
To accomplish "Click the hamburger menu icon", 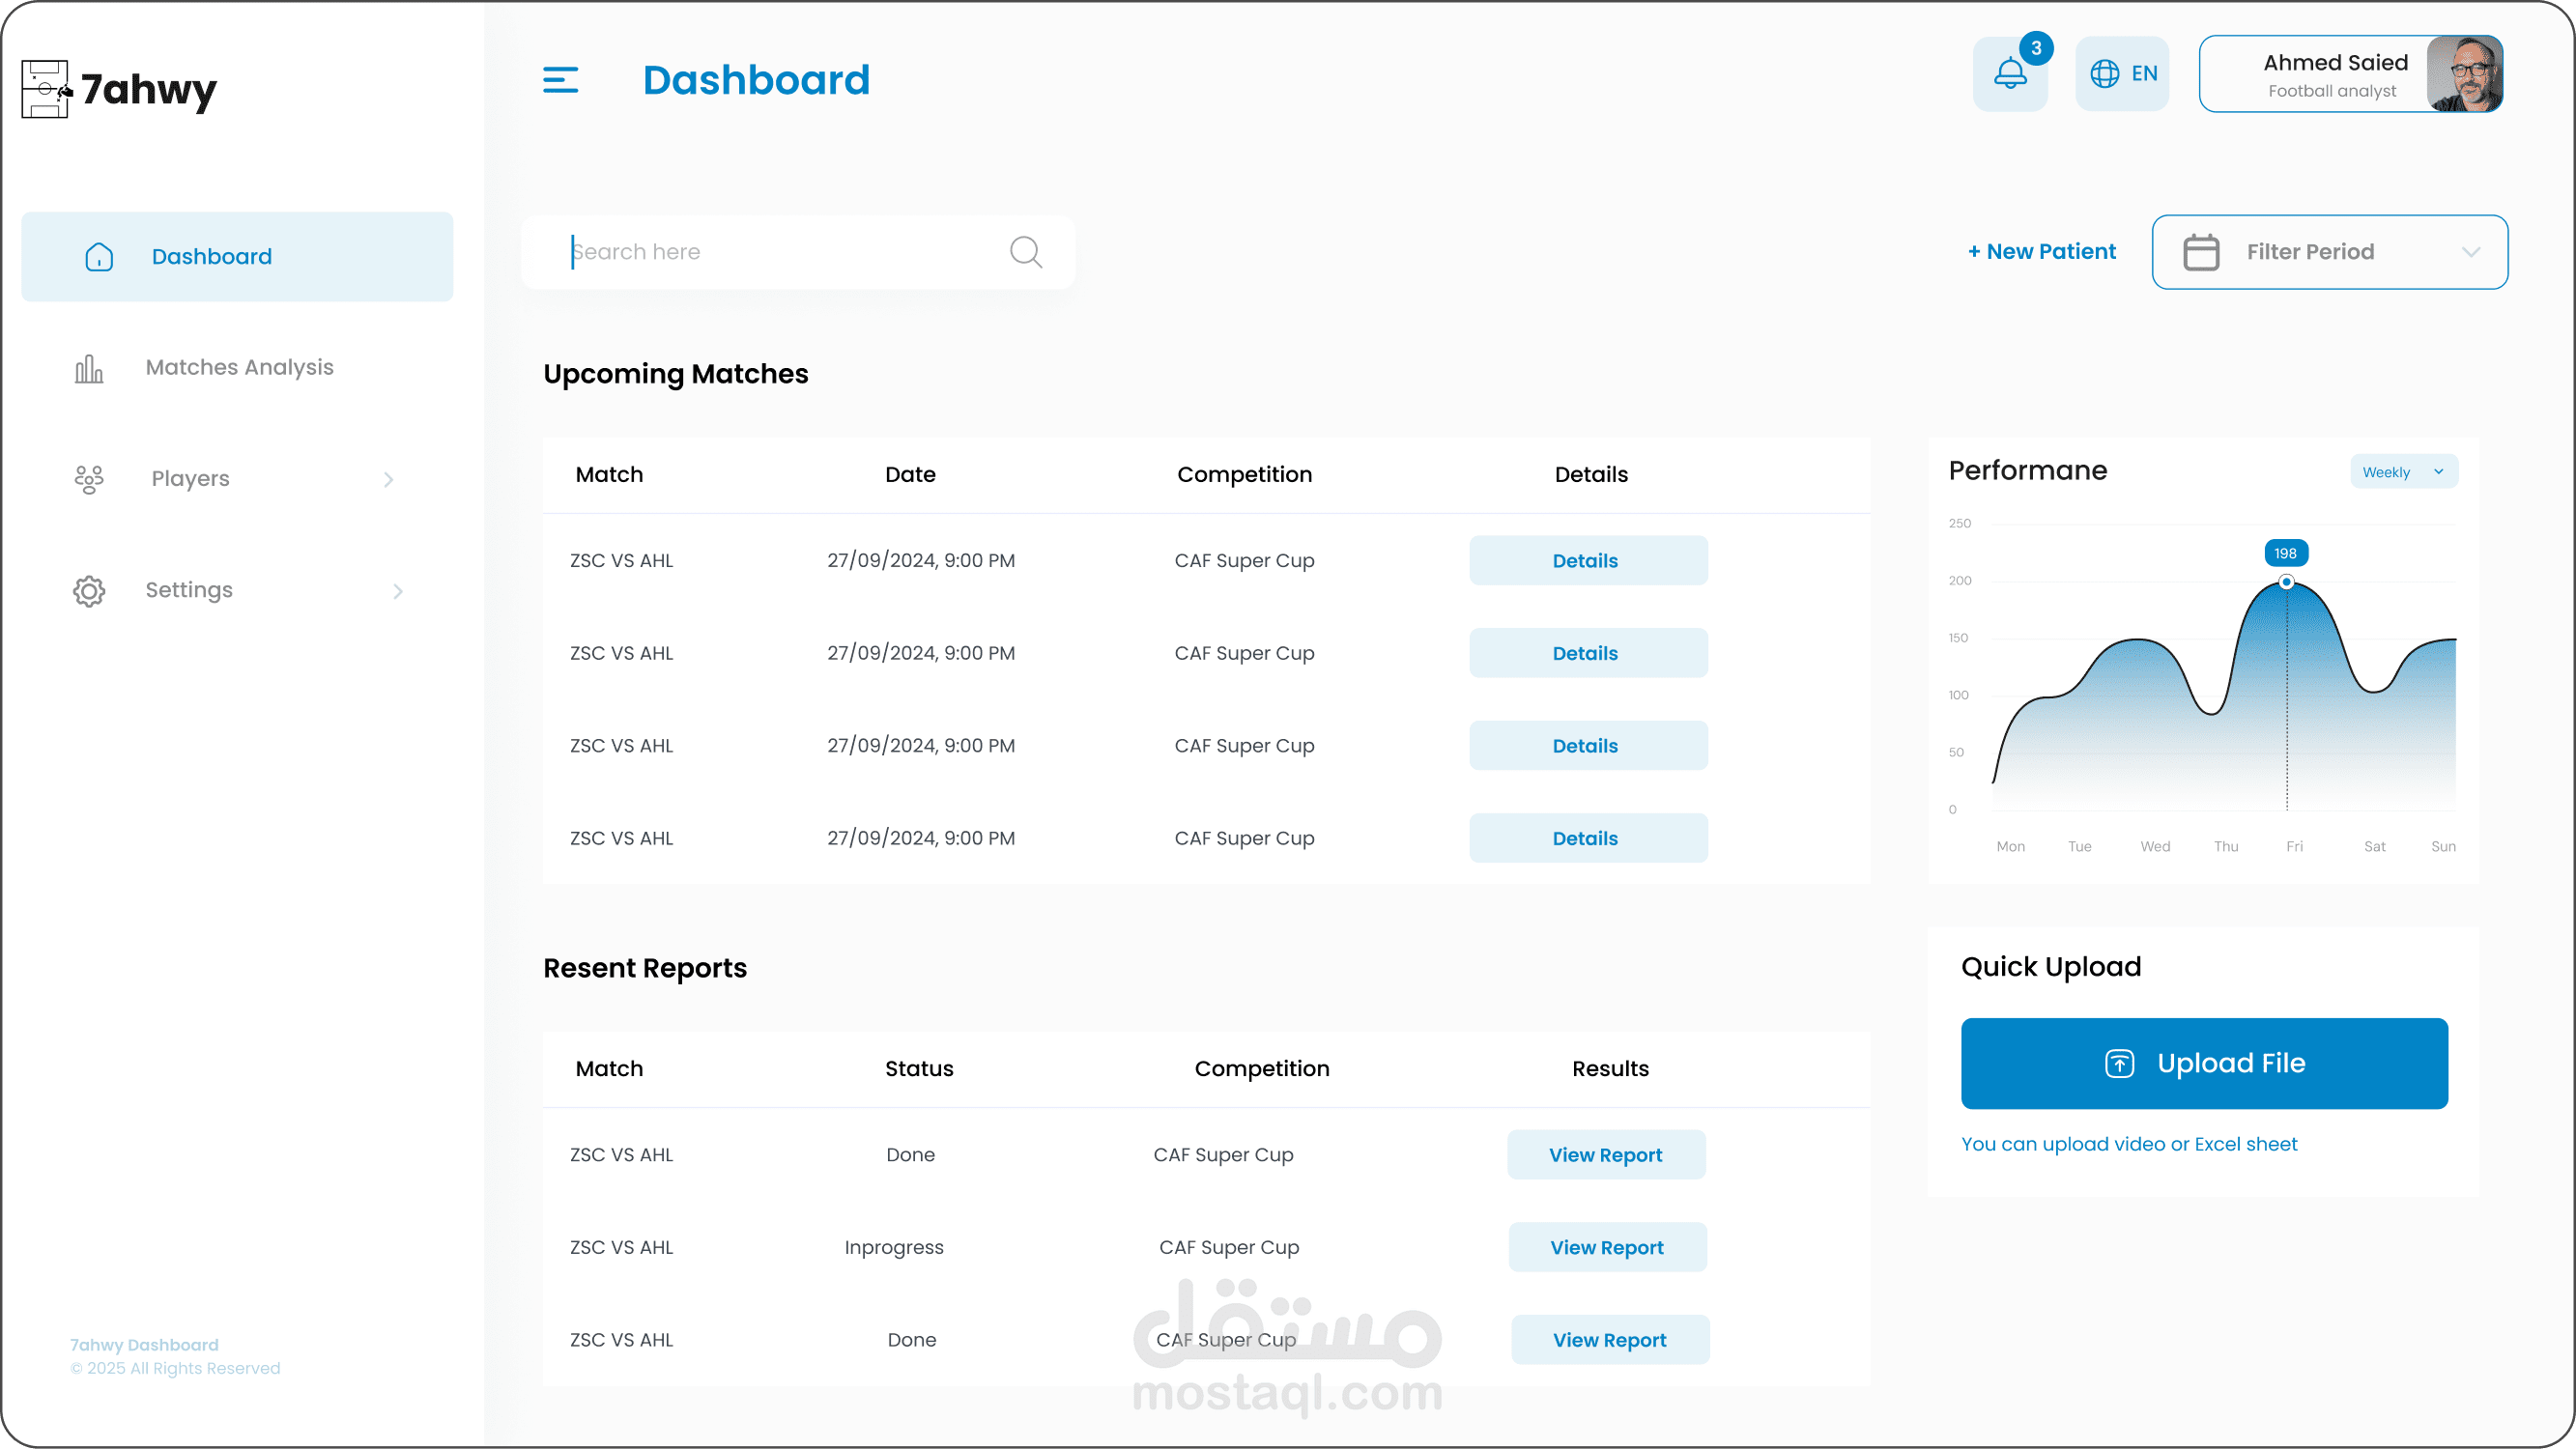I will point(560,80).
